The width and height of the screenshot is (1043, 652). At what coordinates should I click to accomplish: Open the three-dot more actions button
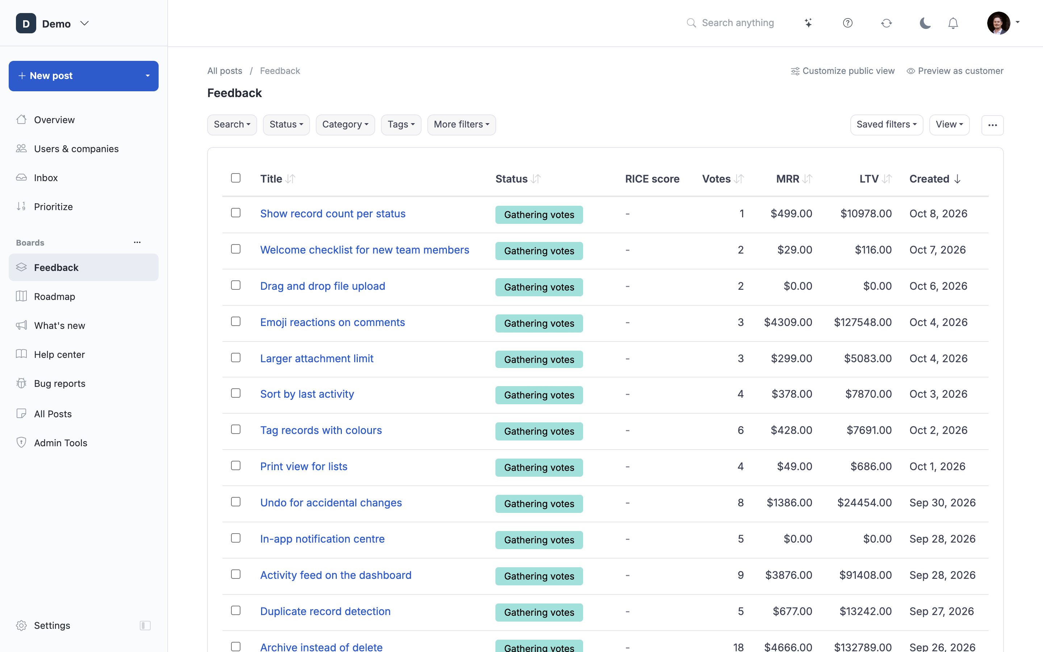[992, 125]
